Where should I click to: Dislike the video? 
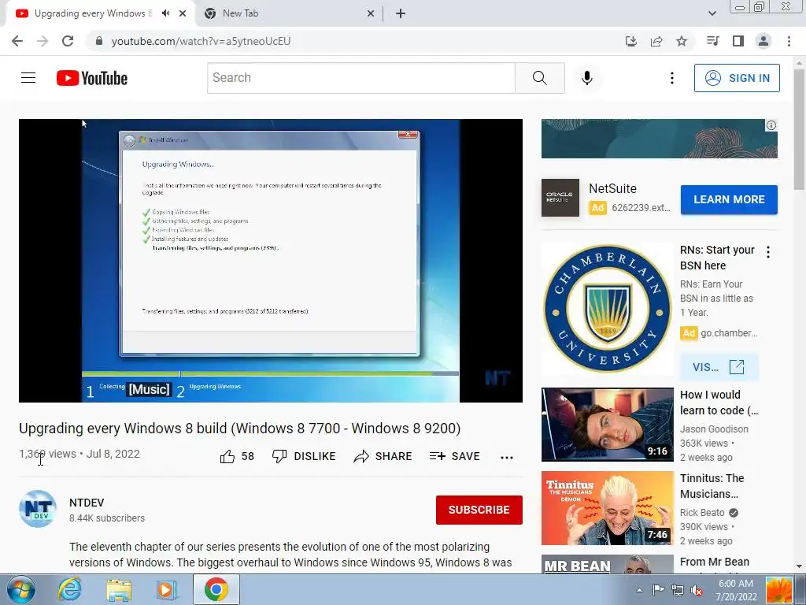(x=304, y=456)
